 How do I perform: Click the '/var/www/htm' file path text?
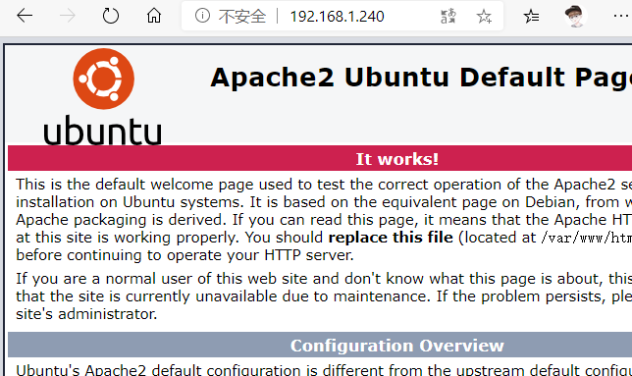pyautogui.click(x=587, y=238)
